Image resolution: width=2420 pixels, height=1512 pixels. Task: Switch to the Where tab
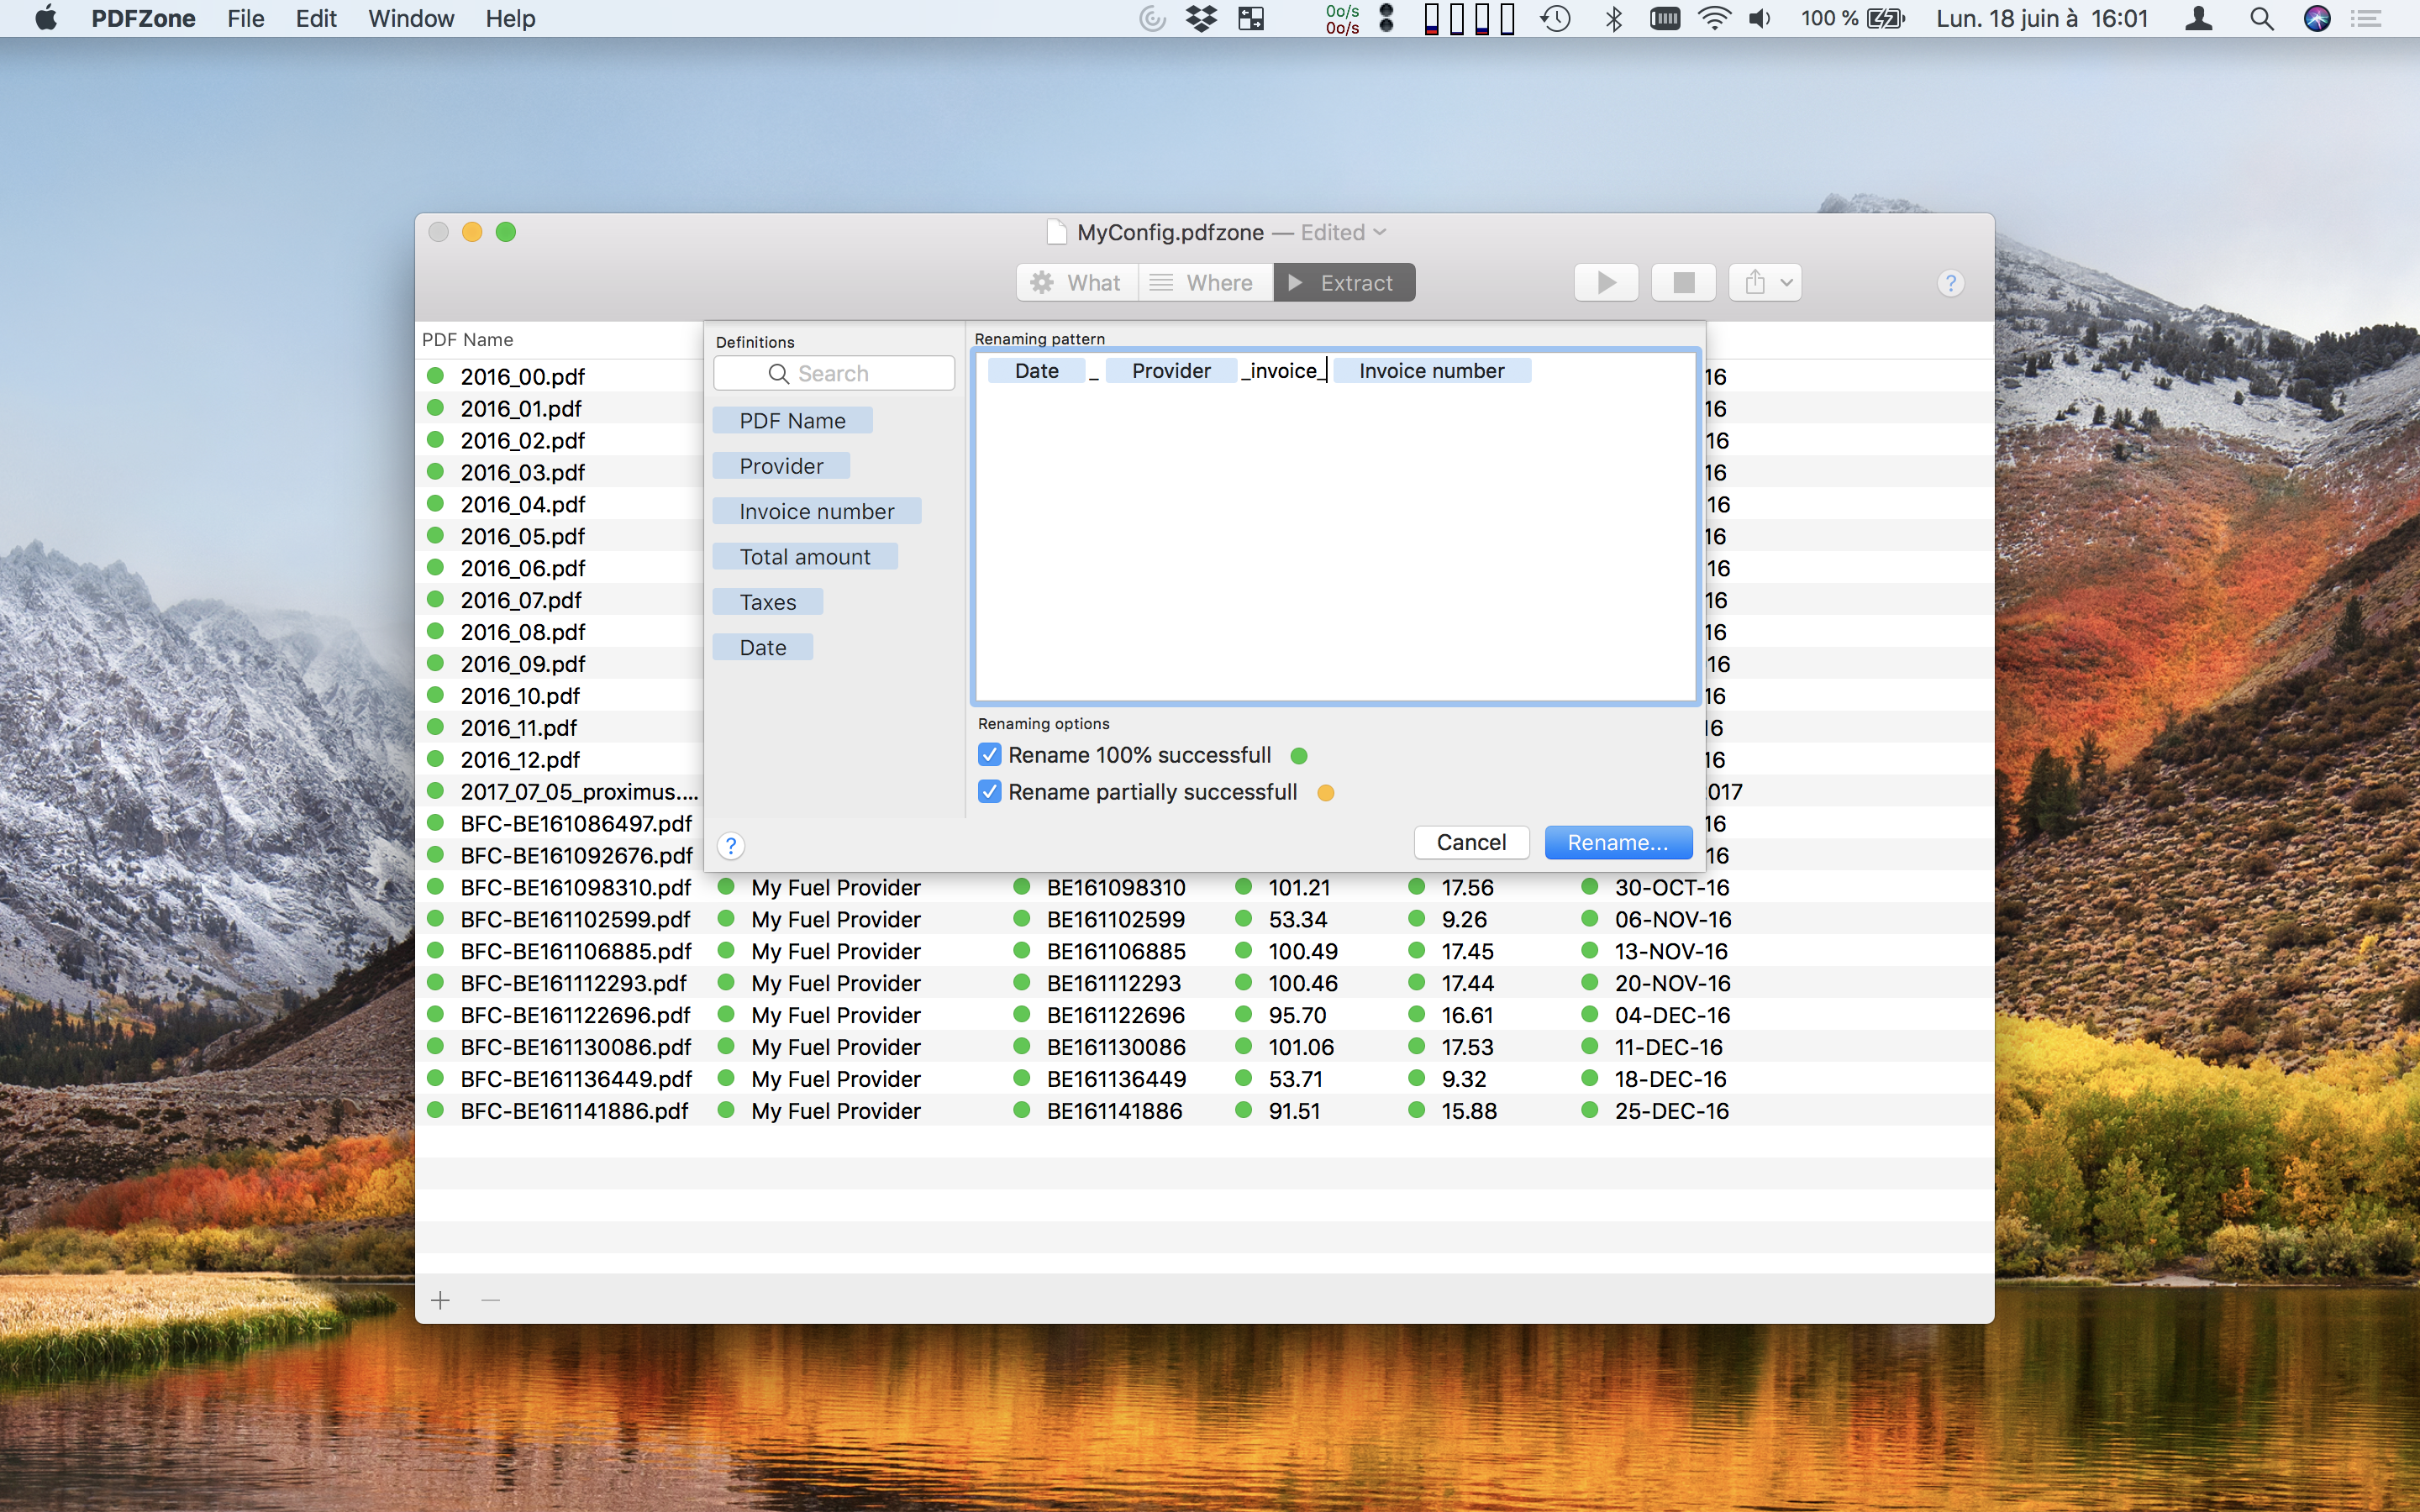point(1204,283)
